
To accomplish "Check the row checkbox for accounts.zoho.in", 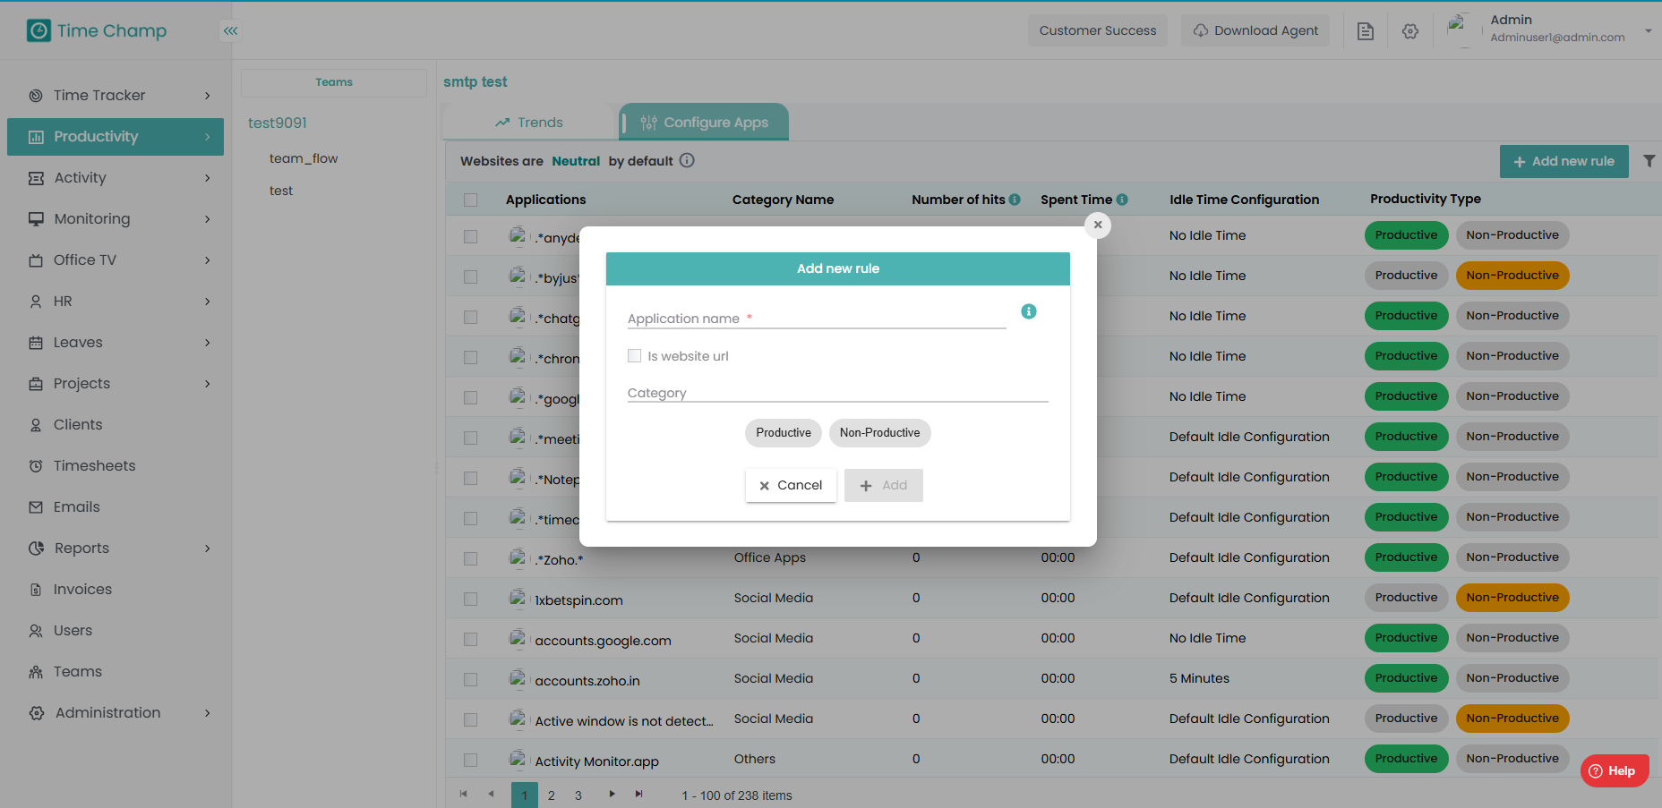I will coord(471,679).
